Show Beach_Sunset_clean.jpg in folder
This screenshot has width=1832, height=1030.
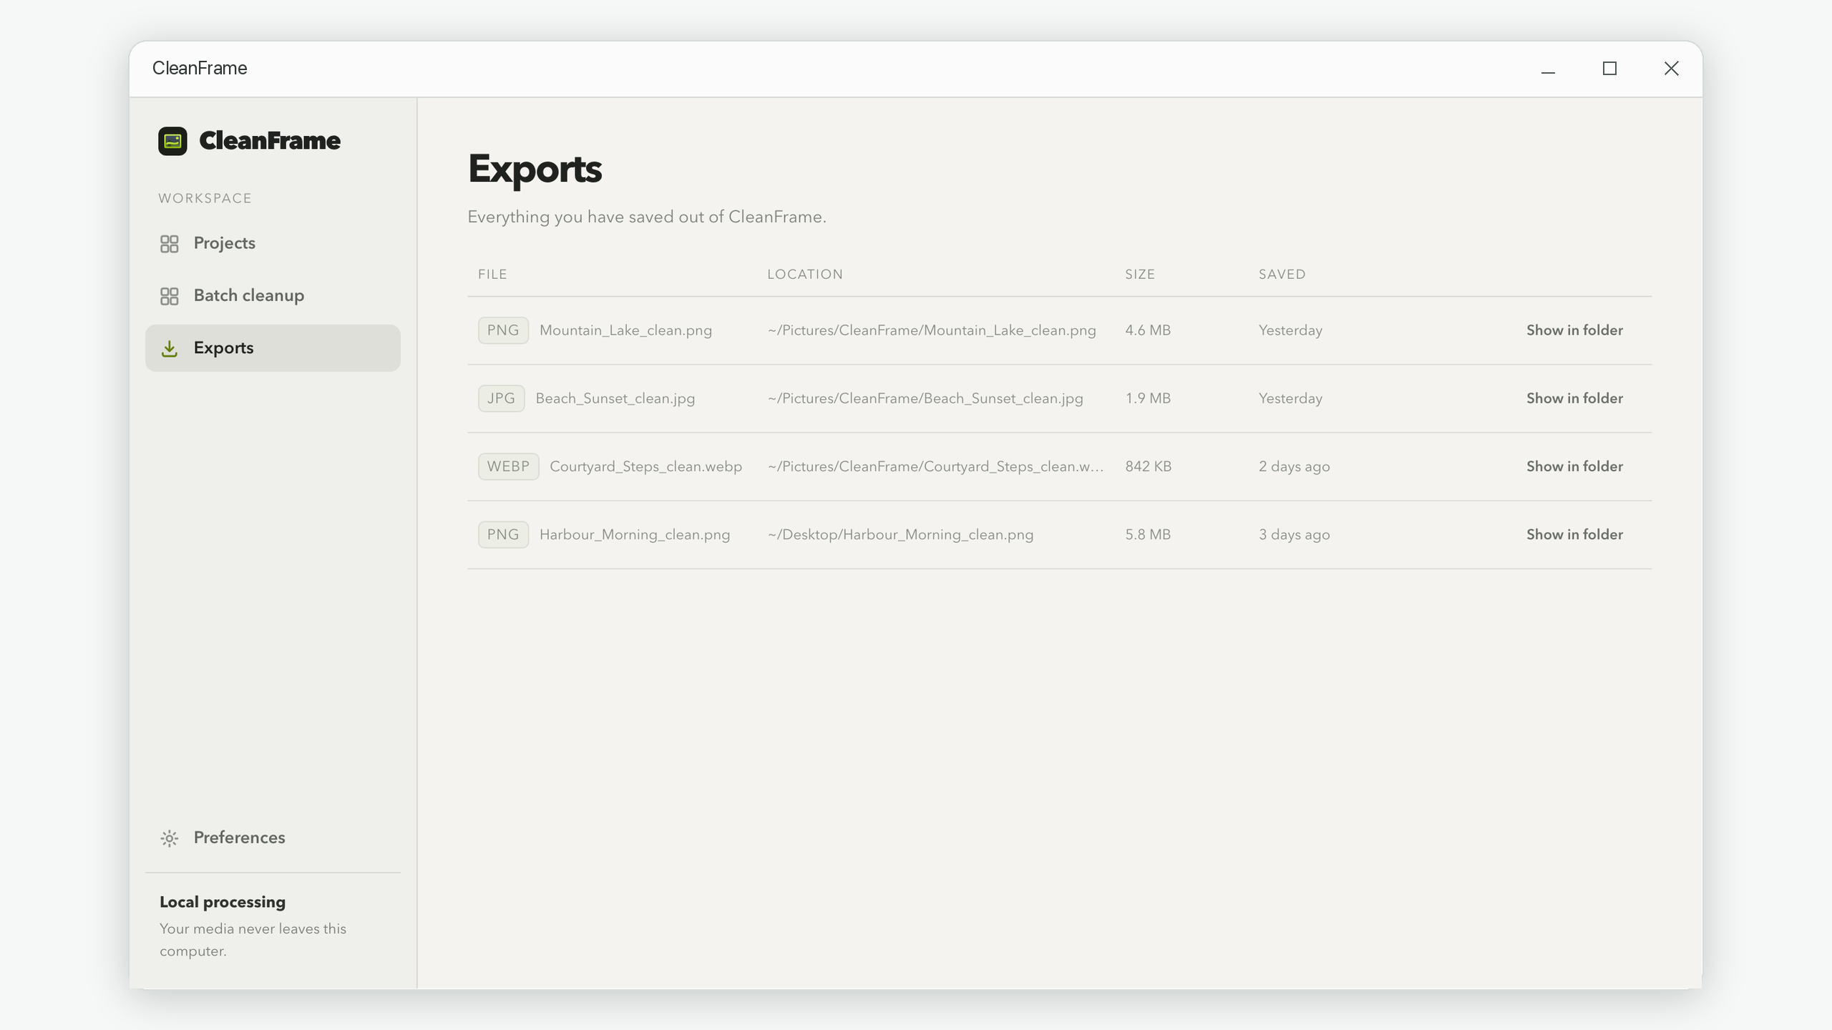pos(1574,398)
